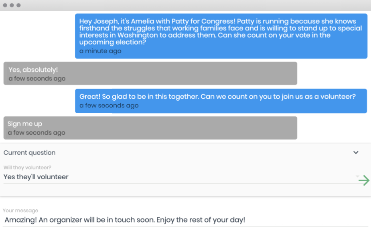Collapse the Current question section chevron

pos(356,152)
